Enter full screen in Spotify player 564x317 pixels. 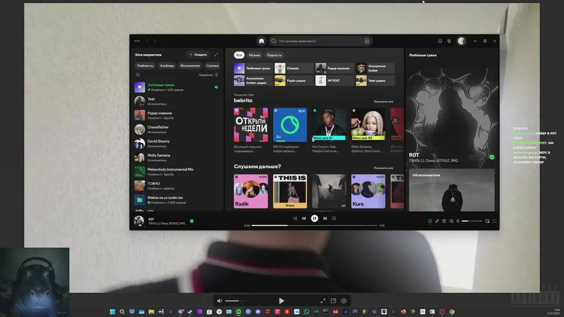tap(494, 221)
